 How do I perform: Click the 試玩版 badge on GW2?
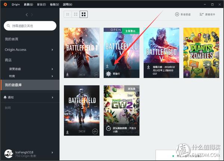(132, 89)
